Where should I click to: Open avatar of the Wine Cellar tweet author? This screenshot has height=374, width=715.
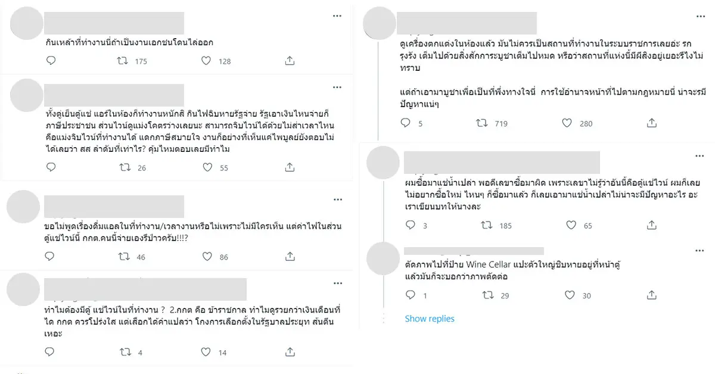pyautogui.click(x=382, y=260)
